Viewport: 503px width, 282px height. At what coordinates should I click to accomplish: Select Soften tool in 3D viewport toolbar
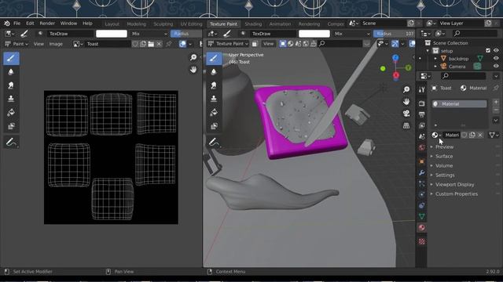214,72
